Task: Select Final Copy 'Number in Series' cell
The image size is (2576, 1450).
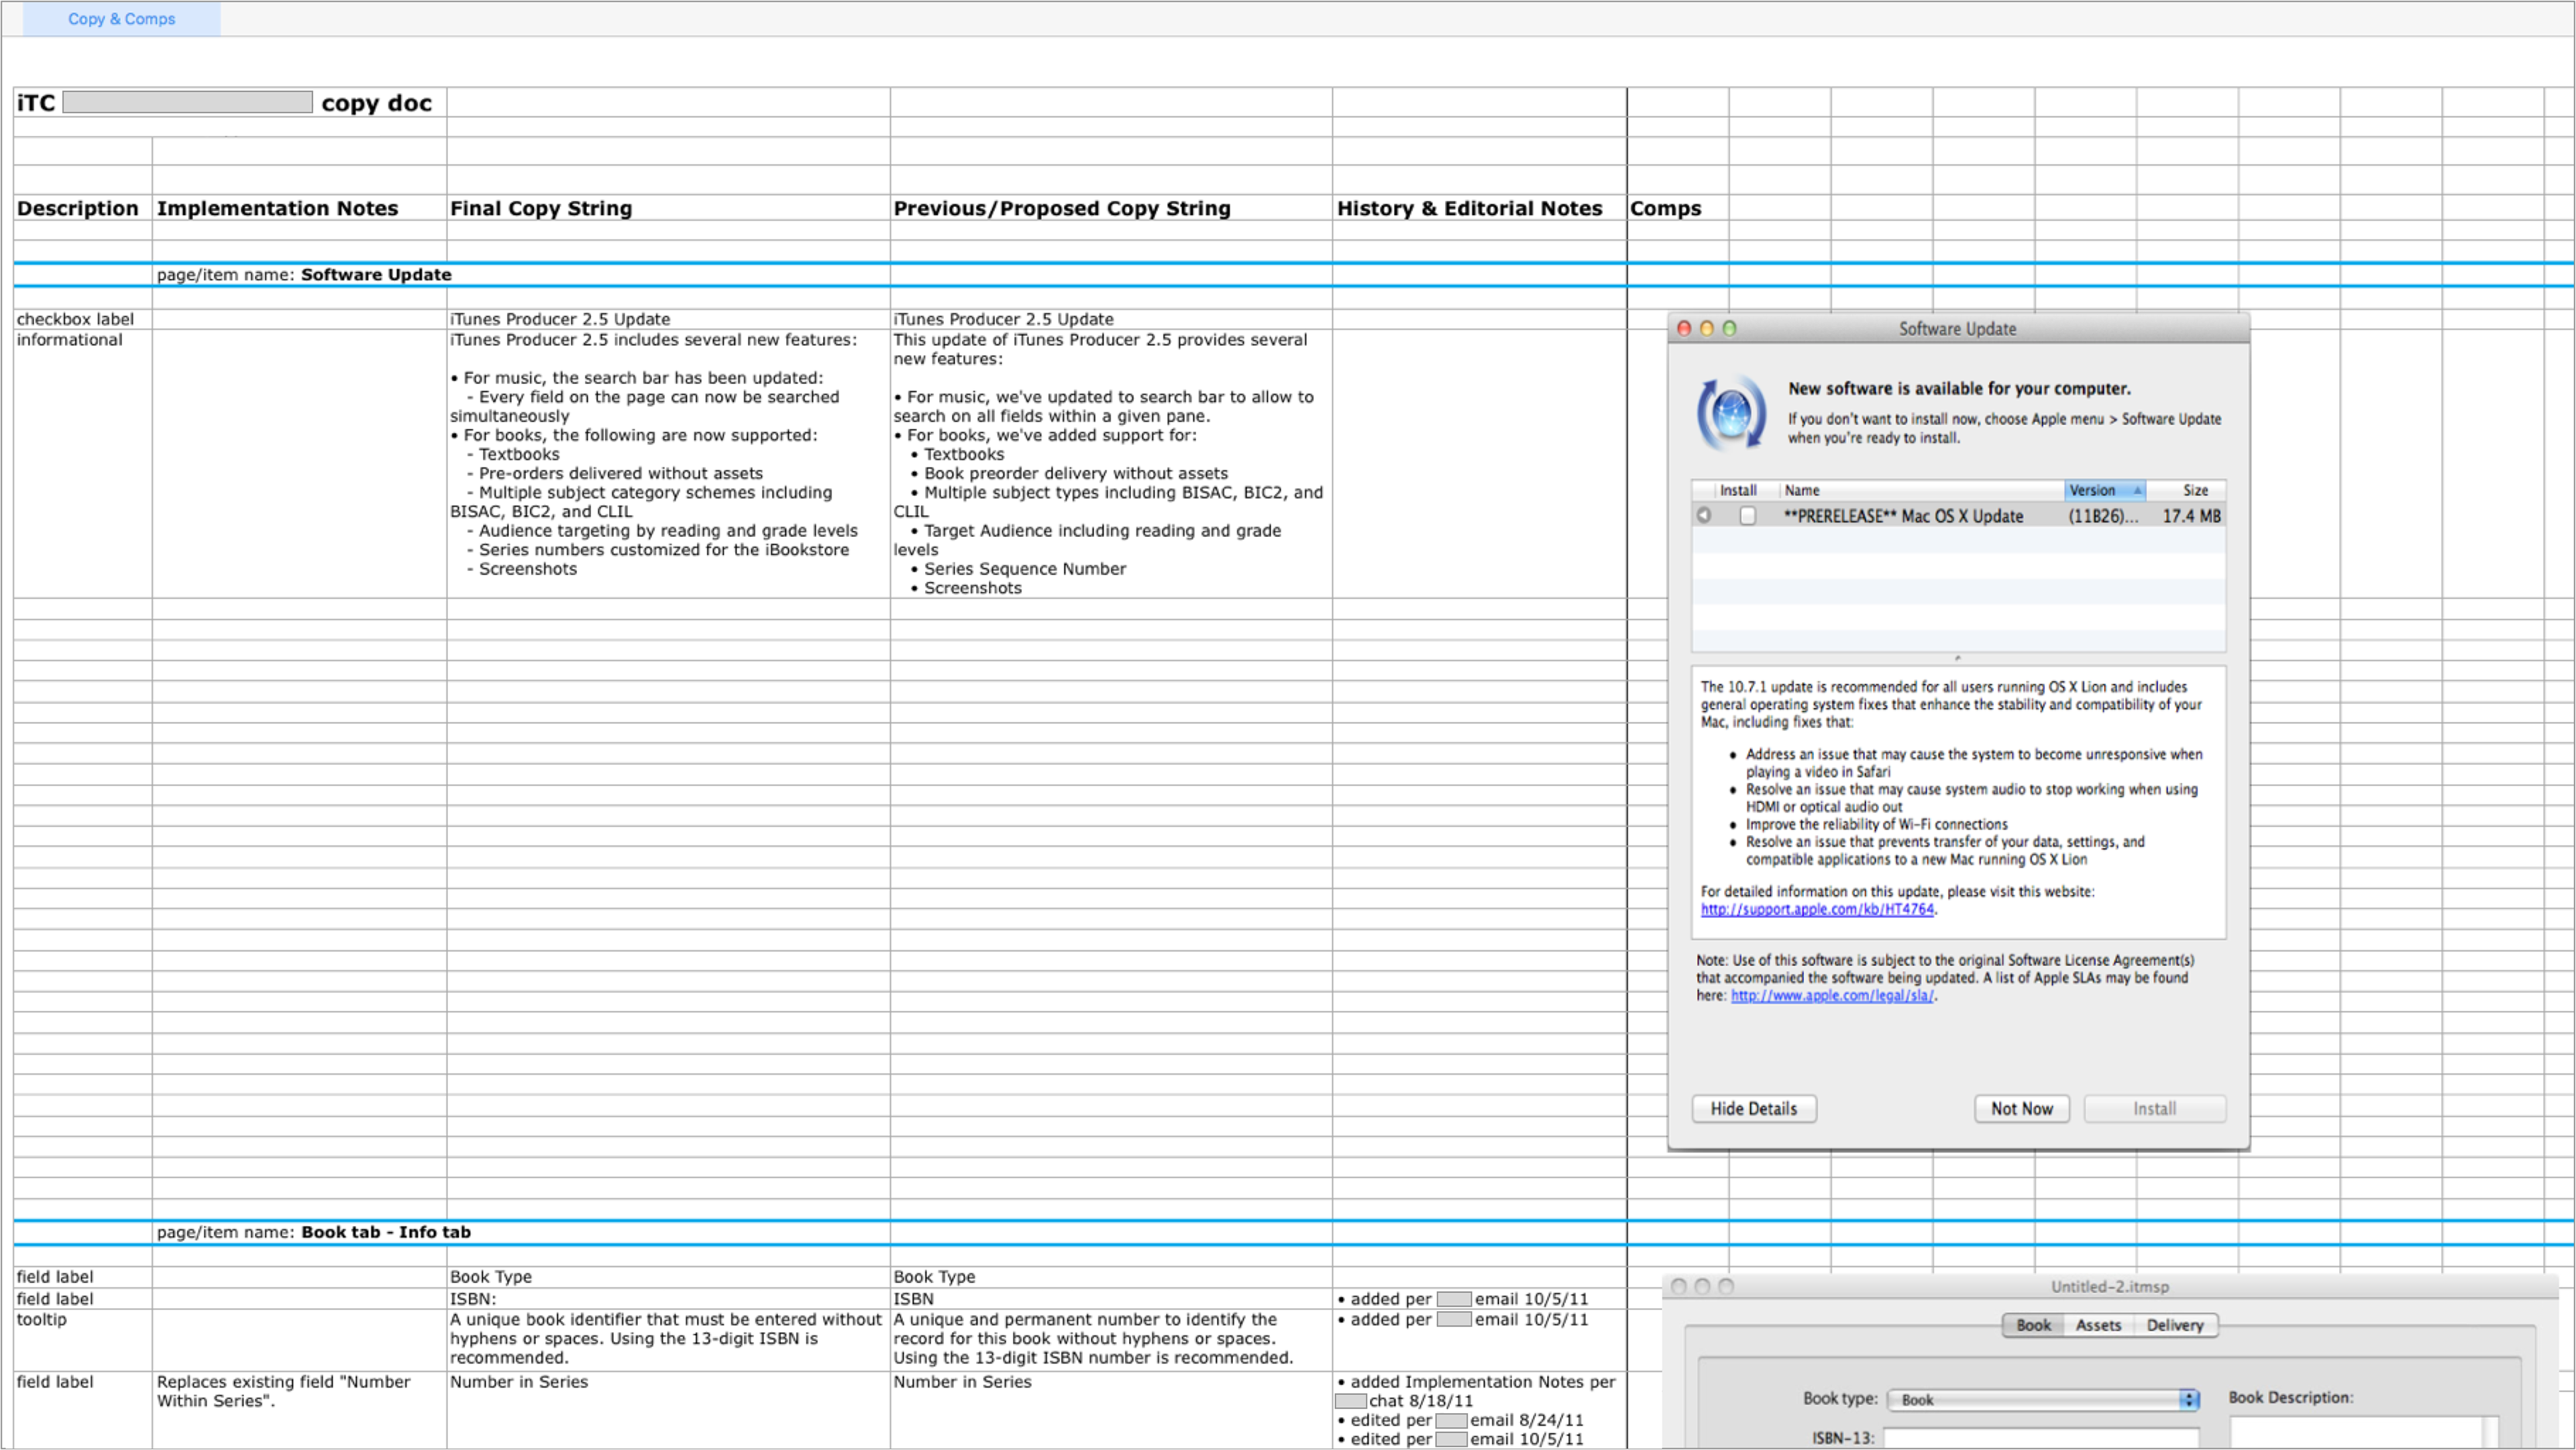Action: pos(668,1410)
